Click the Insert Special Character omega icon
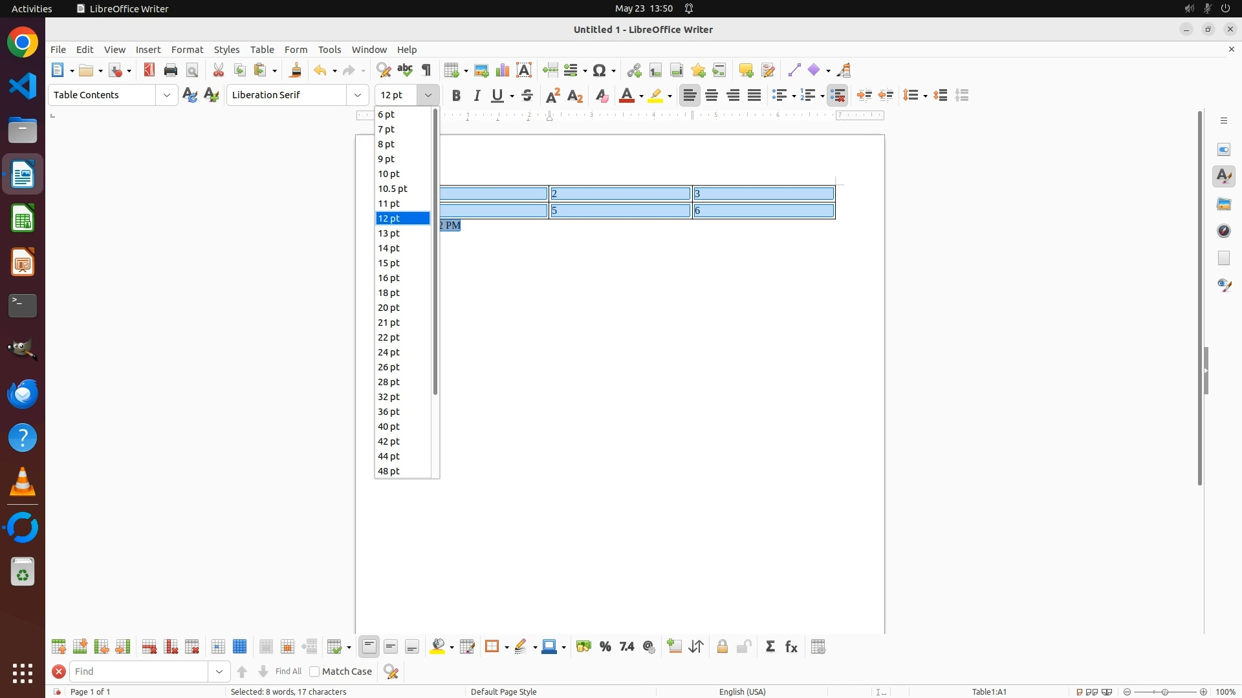Screen dimensions: 1242x698 [600, 70]
